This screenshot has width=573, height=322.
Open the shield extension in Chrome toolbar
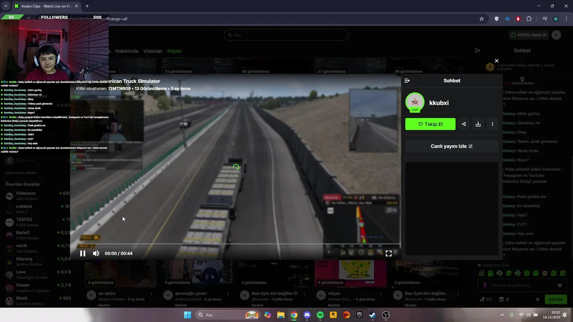coord(496,19)
